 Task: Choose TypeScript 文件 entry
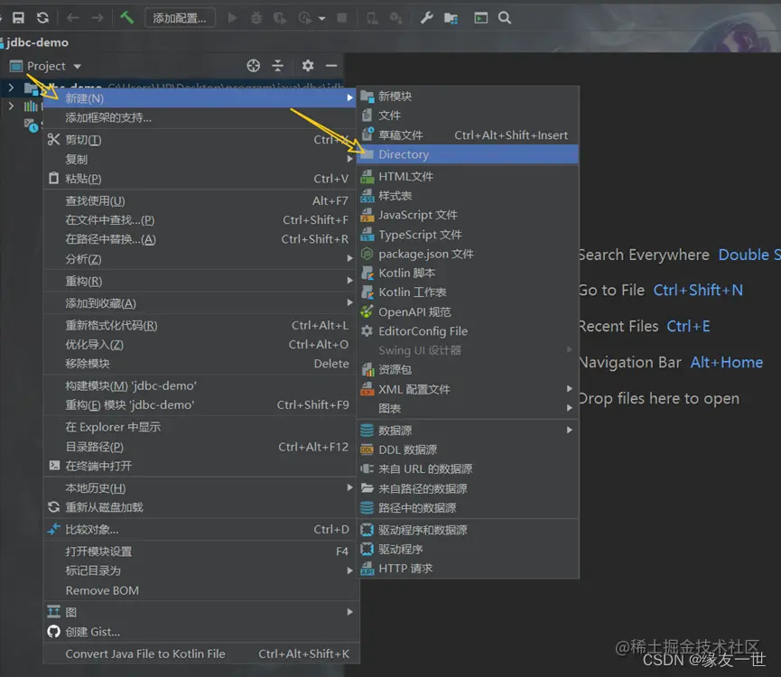pyautogui.click(x=468, y=235)
